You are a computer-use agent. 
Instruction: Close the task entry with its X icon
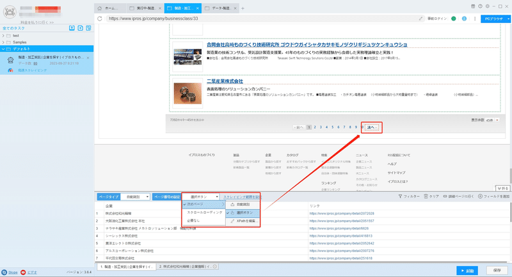point(88,58)
